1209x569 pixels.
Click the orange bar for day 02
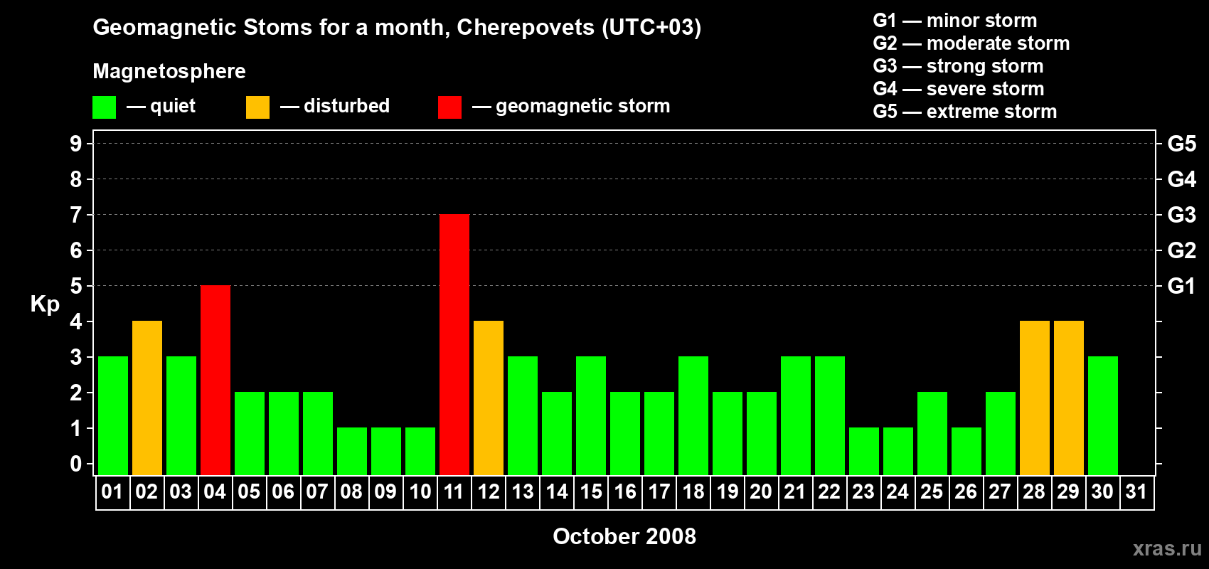pos(147,398)
